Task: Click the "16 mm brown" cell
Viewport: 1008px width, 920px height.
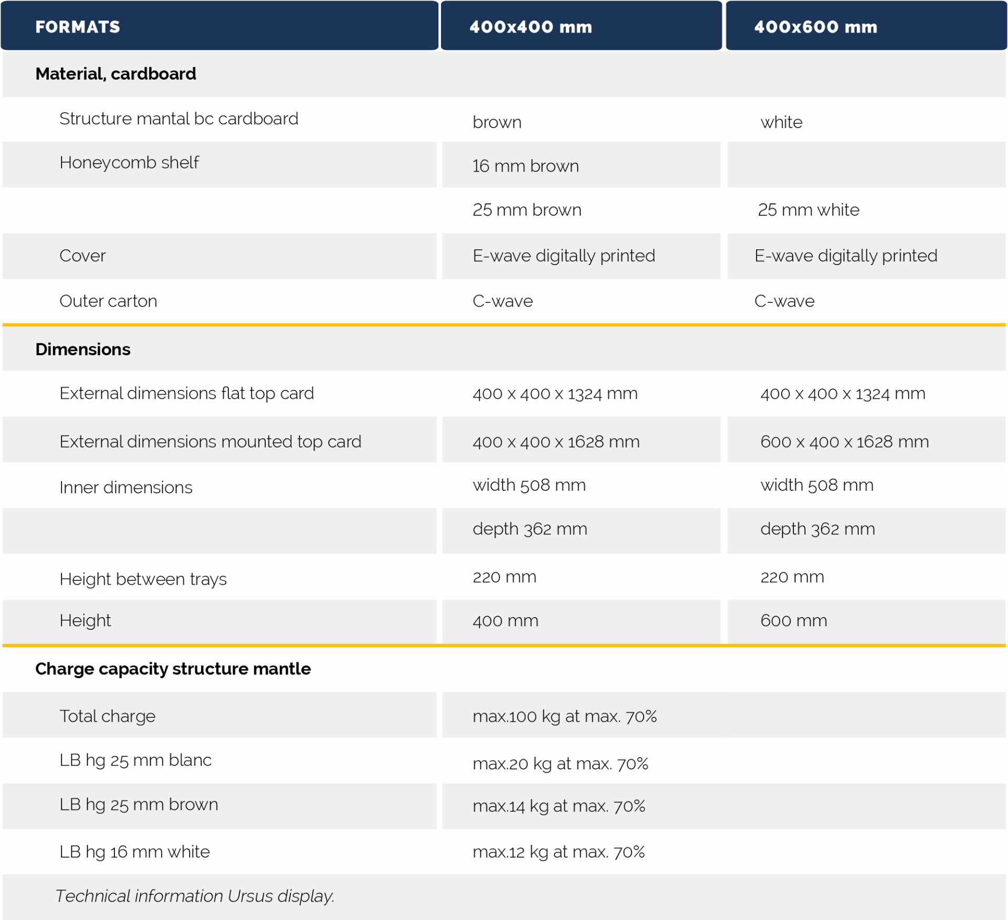Action: [x=526, y=166]
